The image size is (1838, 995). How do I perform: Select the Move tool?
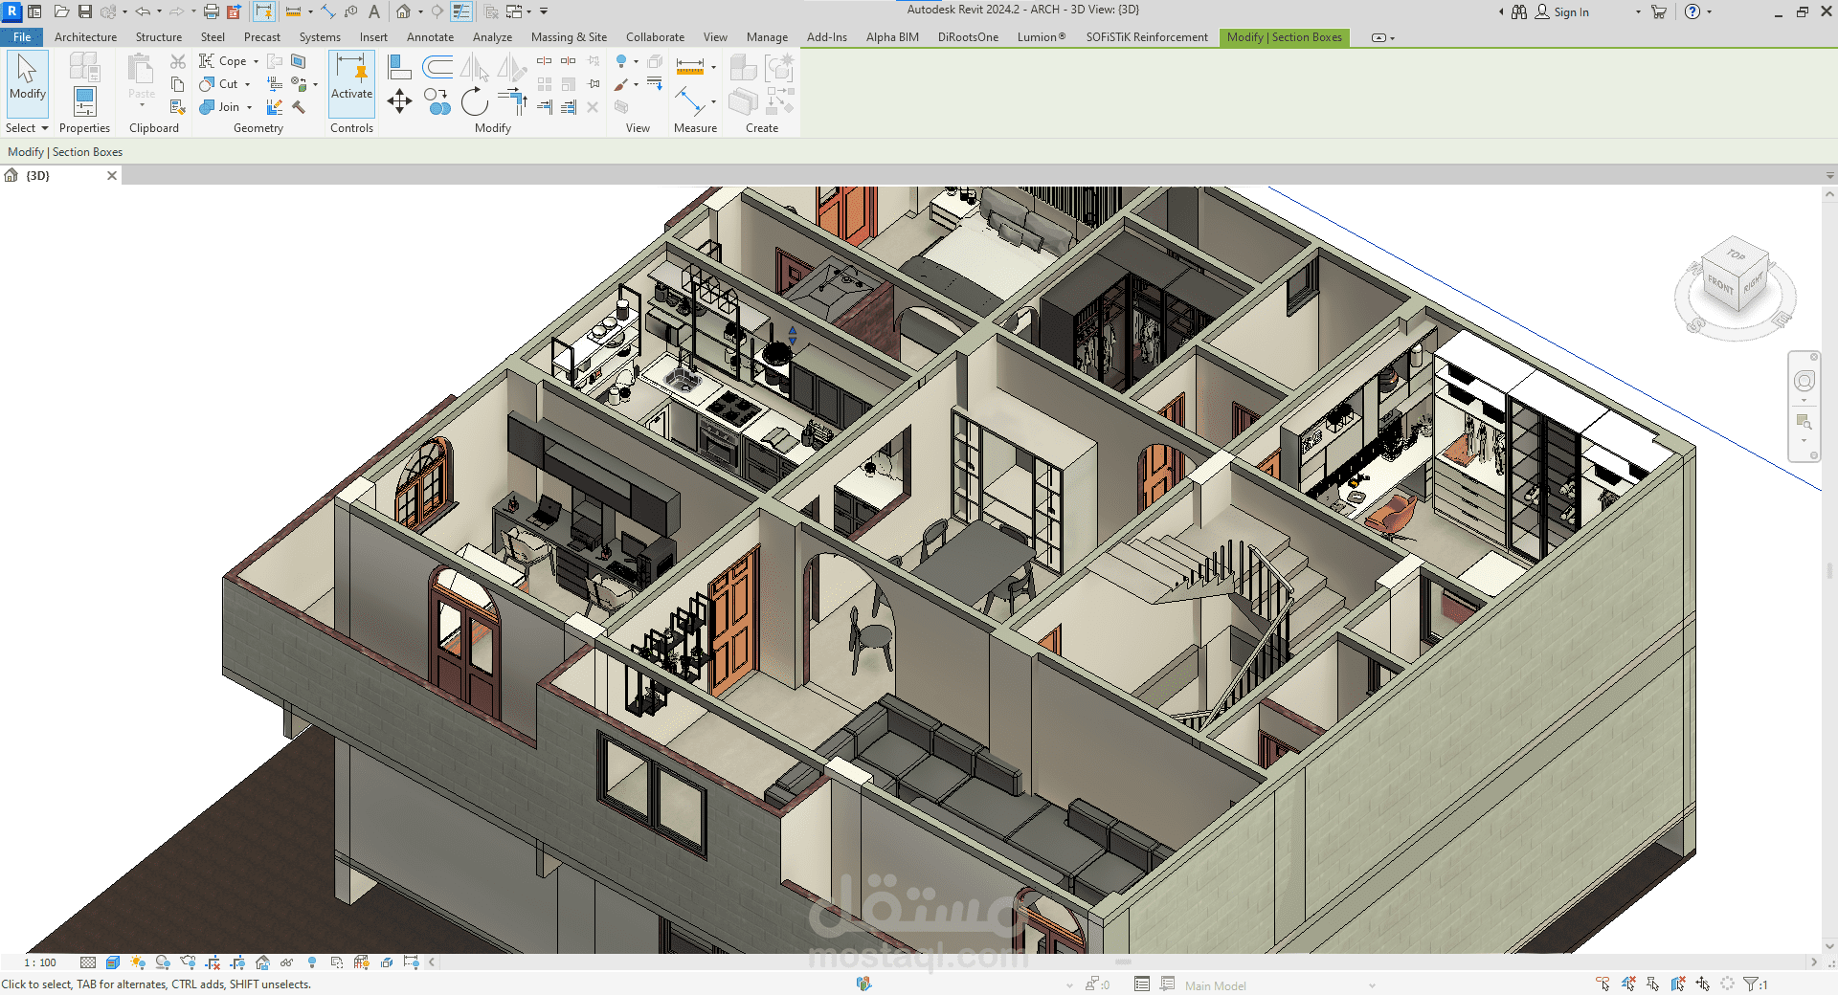(399, 101)
